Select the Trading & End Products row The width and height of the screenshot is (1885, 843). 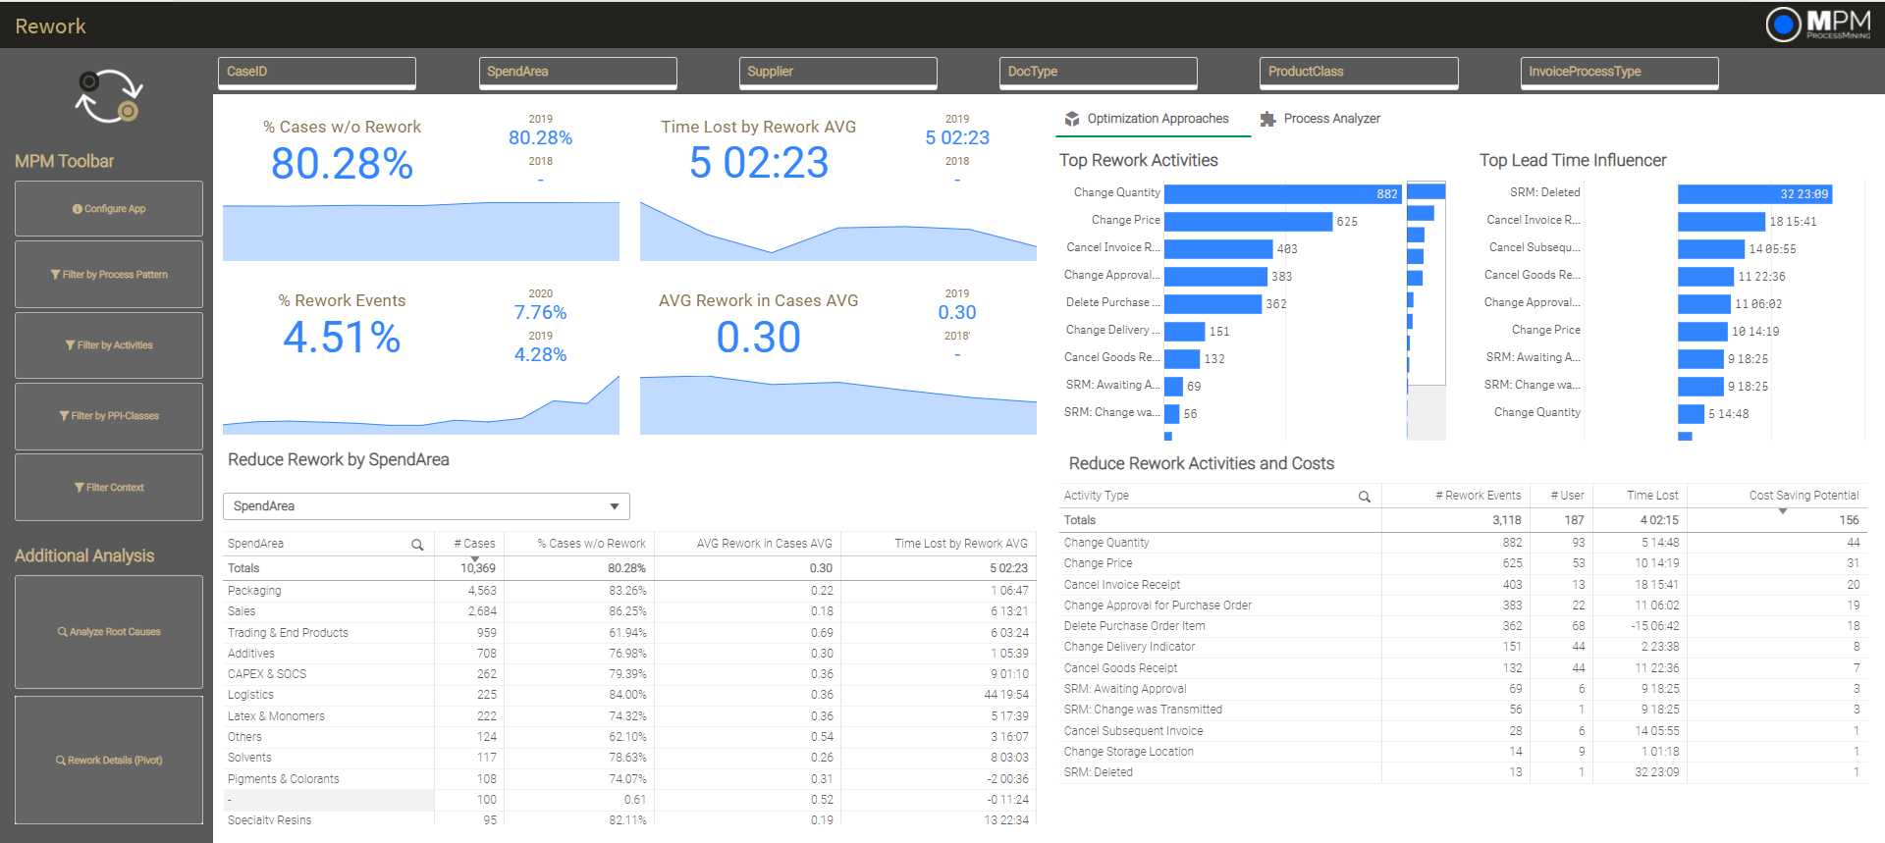coord(629,633)
